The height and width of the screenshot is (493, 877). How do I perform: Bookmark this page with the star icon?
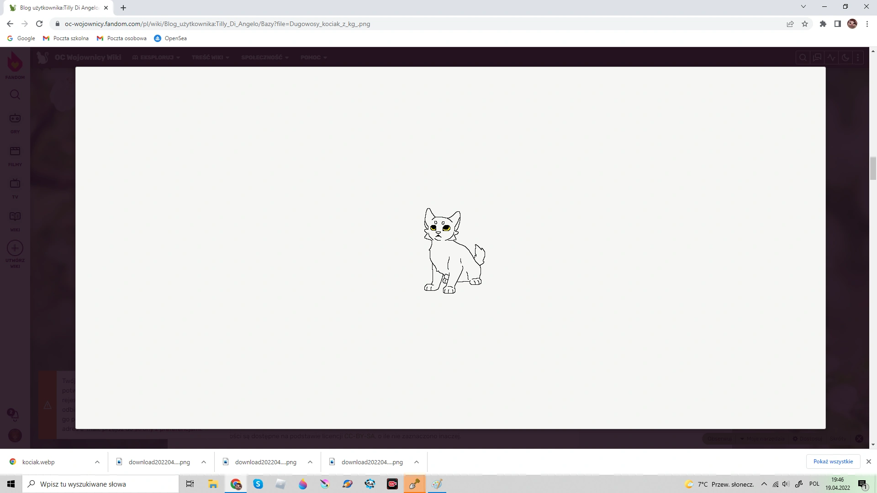click(x=805, y=24)
